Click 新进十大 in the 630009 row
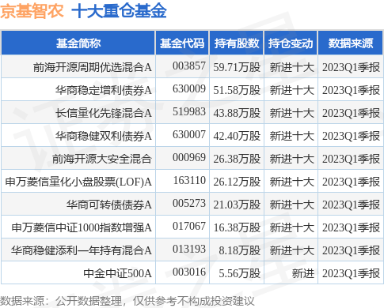Screen dimensions: 384x308 tap(292, 90)
